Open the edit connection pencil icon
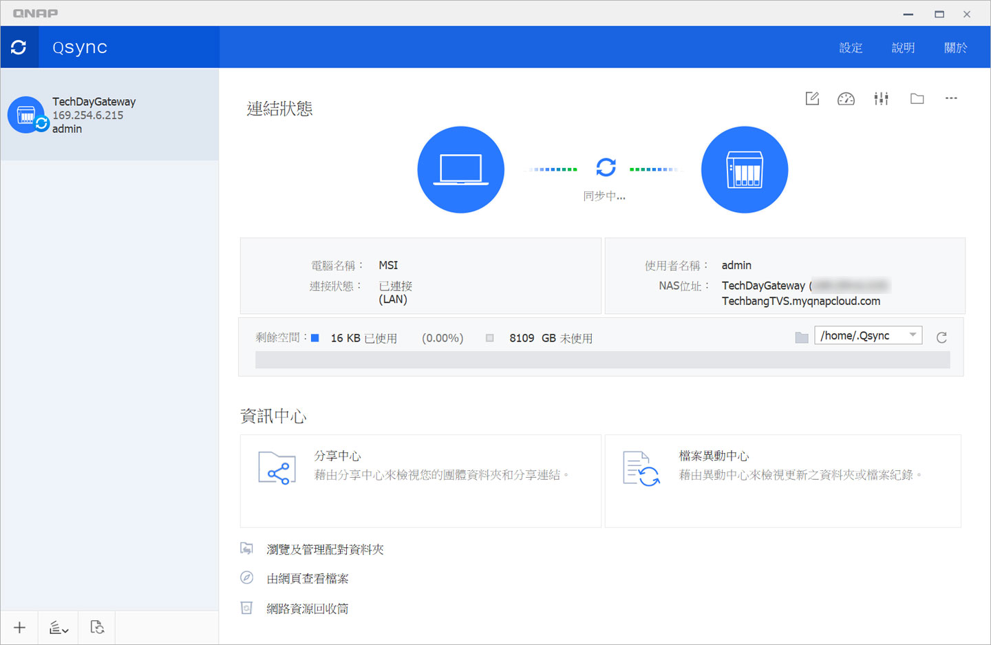The image size is (991, 645). [x=812, y=98]
